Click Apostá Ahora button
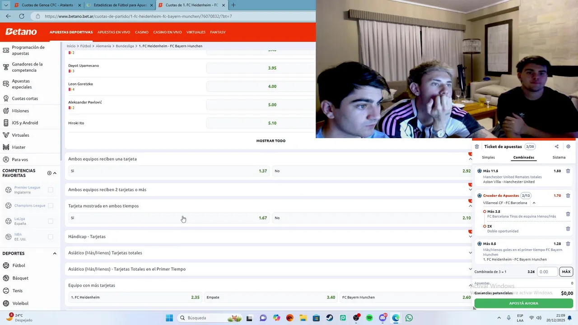The height and width of the screenshot is (325, 578). 524,303
